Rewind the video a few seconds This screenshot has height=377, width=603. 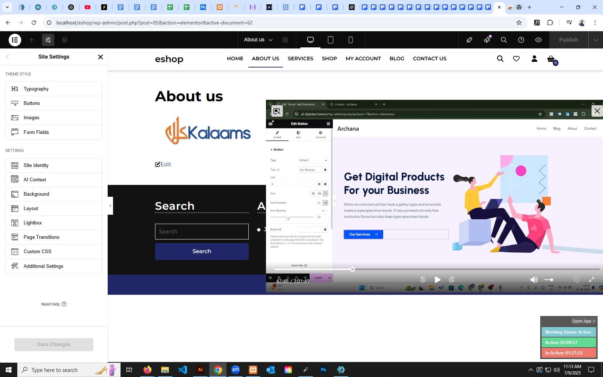tap(423, 280)
